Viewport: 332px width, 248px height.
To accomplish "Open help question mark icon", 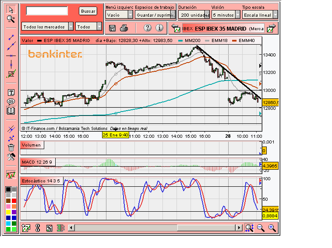I will (x=147, y=28).
